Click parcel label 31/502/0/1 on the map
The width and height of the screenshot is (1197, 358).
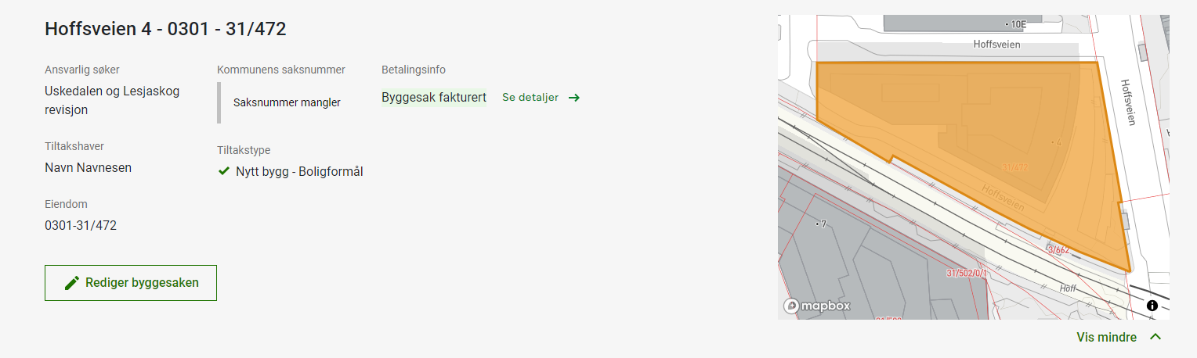967,273
